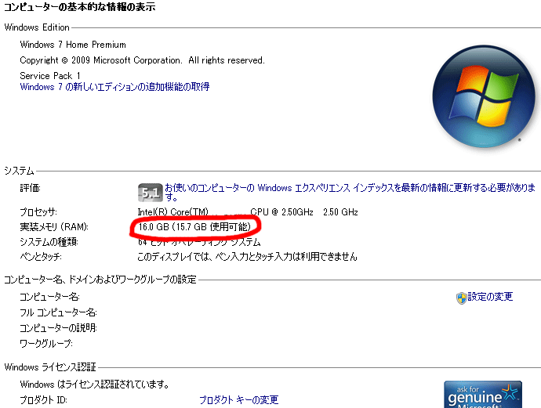Open the Windows 7 new edition features link

pyautogui.click(x=114, y=86)
